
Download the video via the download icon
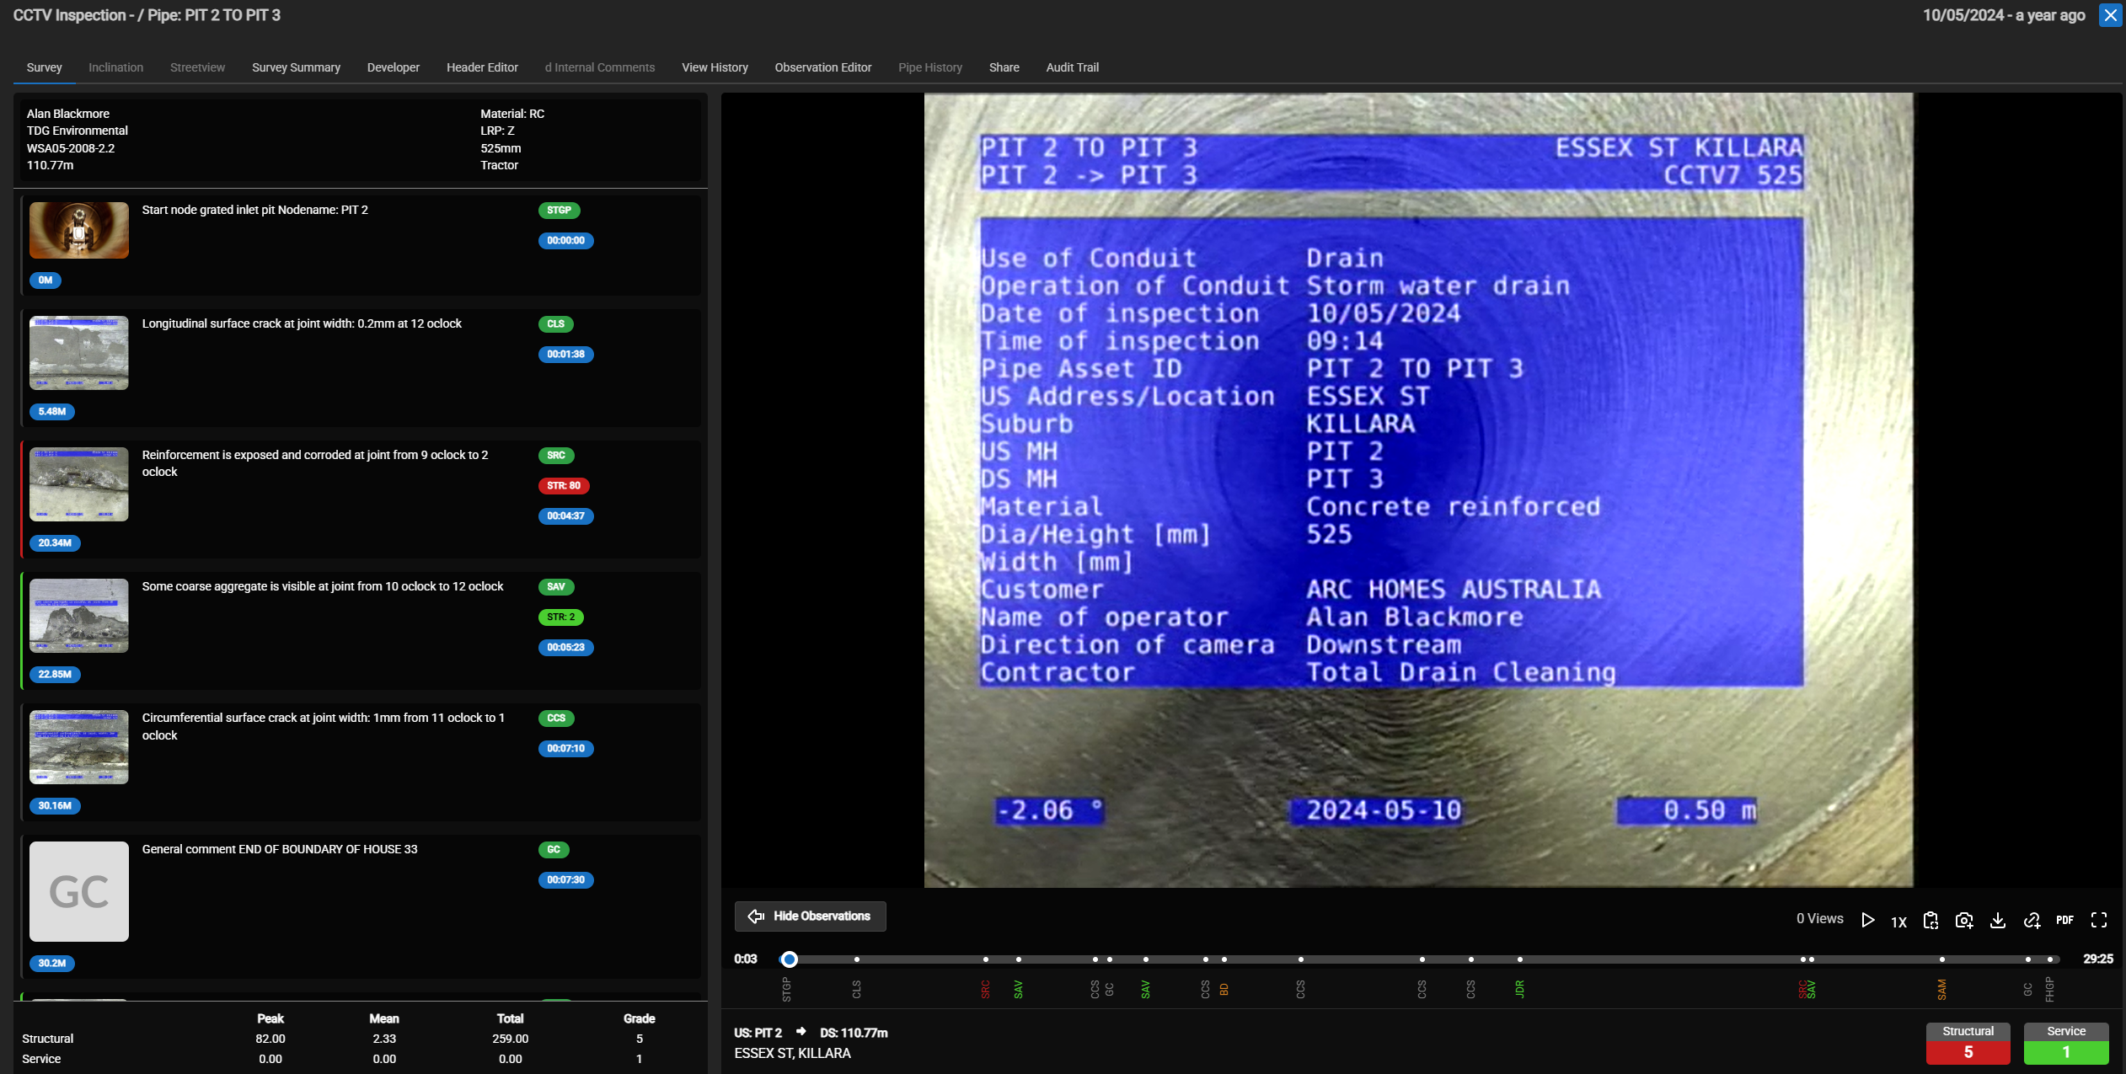[x=1997, y=920]
